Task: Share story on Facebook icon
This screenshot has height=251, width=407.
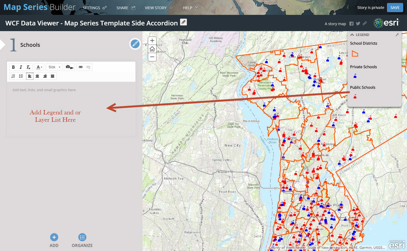Action: click(x=351, y=24)
